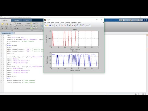
Task: Select the Zoom In tool in Figure 1
Action: [60, 26]
